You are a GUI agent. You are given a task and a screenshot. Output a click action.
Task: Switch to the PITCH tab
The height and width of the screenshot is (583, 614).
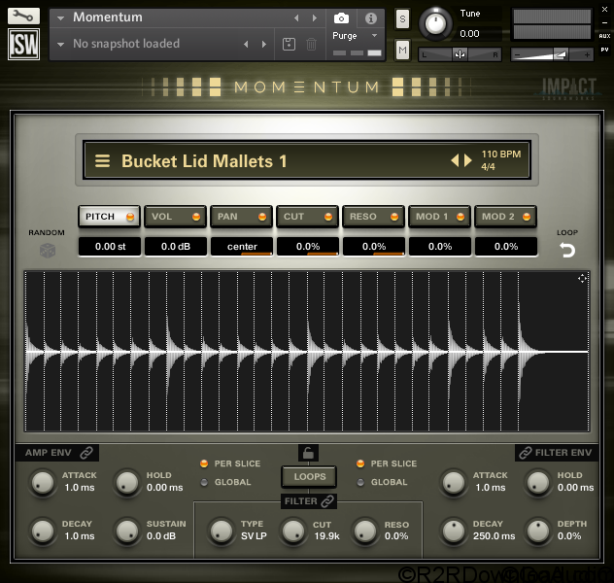click(109, 217)
